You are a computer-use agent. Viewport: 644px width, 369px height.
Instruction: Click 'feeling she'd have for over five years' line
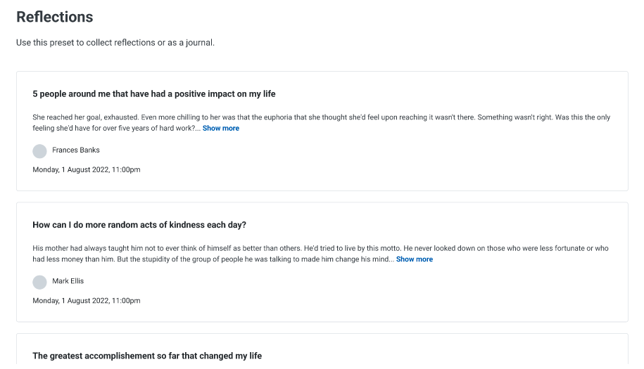pos(117,129)
